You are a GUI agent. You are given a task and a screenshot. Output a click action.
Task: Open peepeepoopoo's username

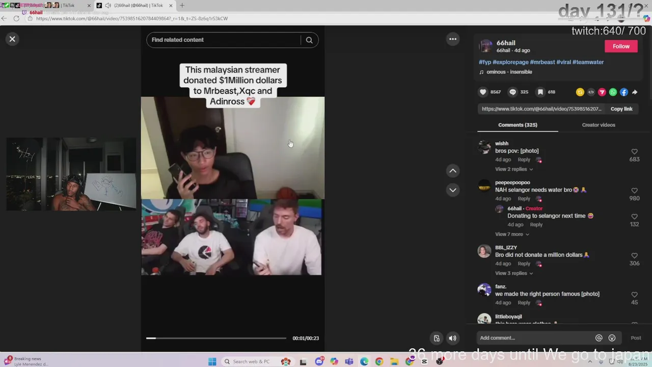512,182
